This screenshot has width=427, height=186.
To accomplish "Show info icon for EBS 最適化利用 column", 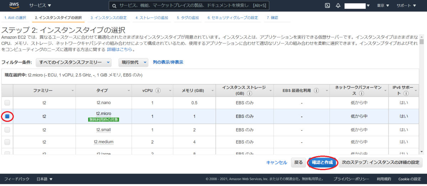I will coord(316,91).
